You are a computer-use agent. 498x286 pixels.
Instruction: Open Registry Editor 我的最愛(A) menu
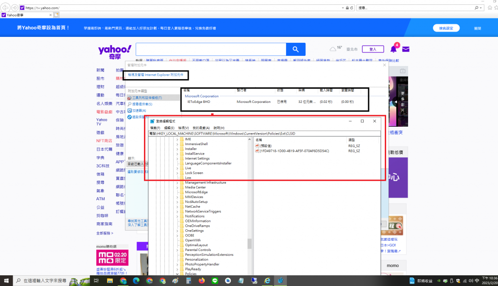click(x=201, y=128)
